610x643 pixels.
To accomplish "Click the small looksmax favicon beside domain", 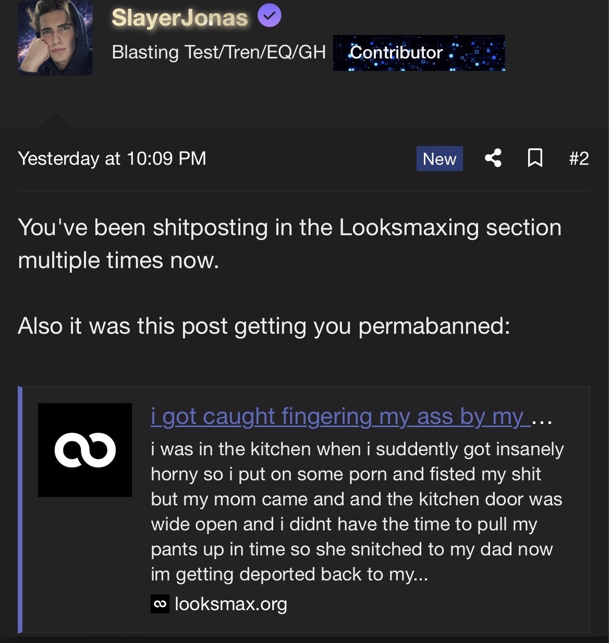I will point(160,604).
